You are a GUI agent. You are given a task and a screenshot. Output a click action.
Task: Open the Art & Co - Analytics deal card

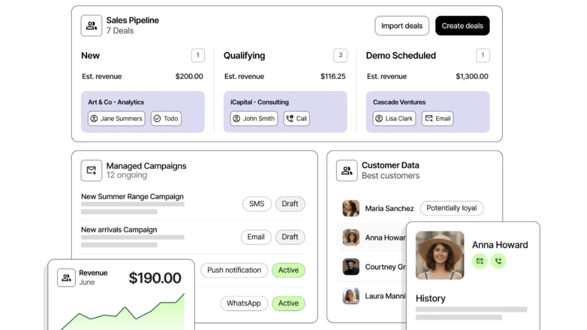(x=143, y=112)
